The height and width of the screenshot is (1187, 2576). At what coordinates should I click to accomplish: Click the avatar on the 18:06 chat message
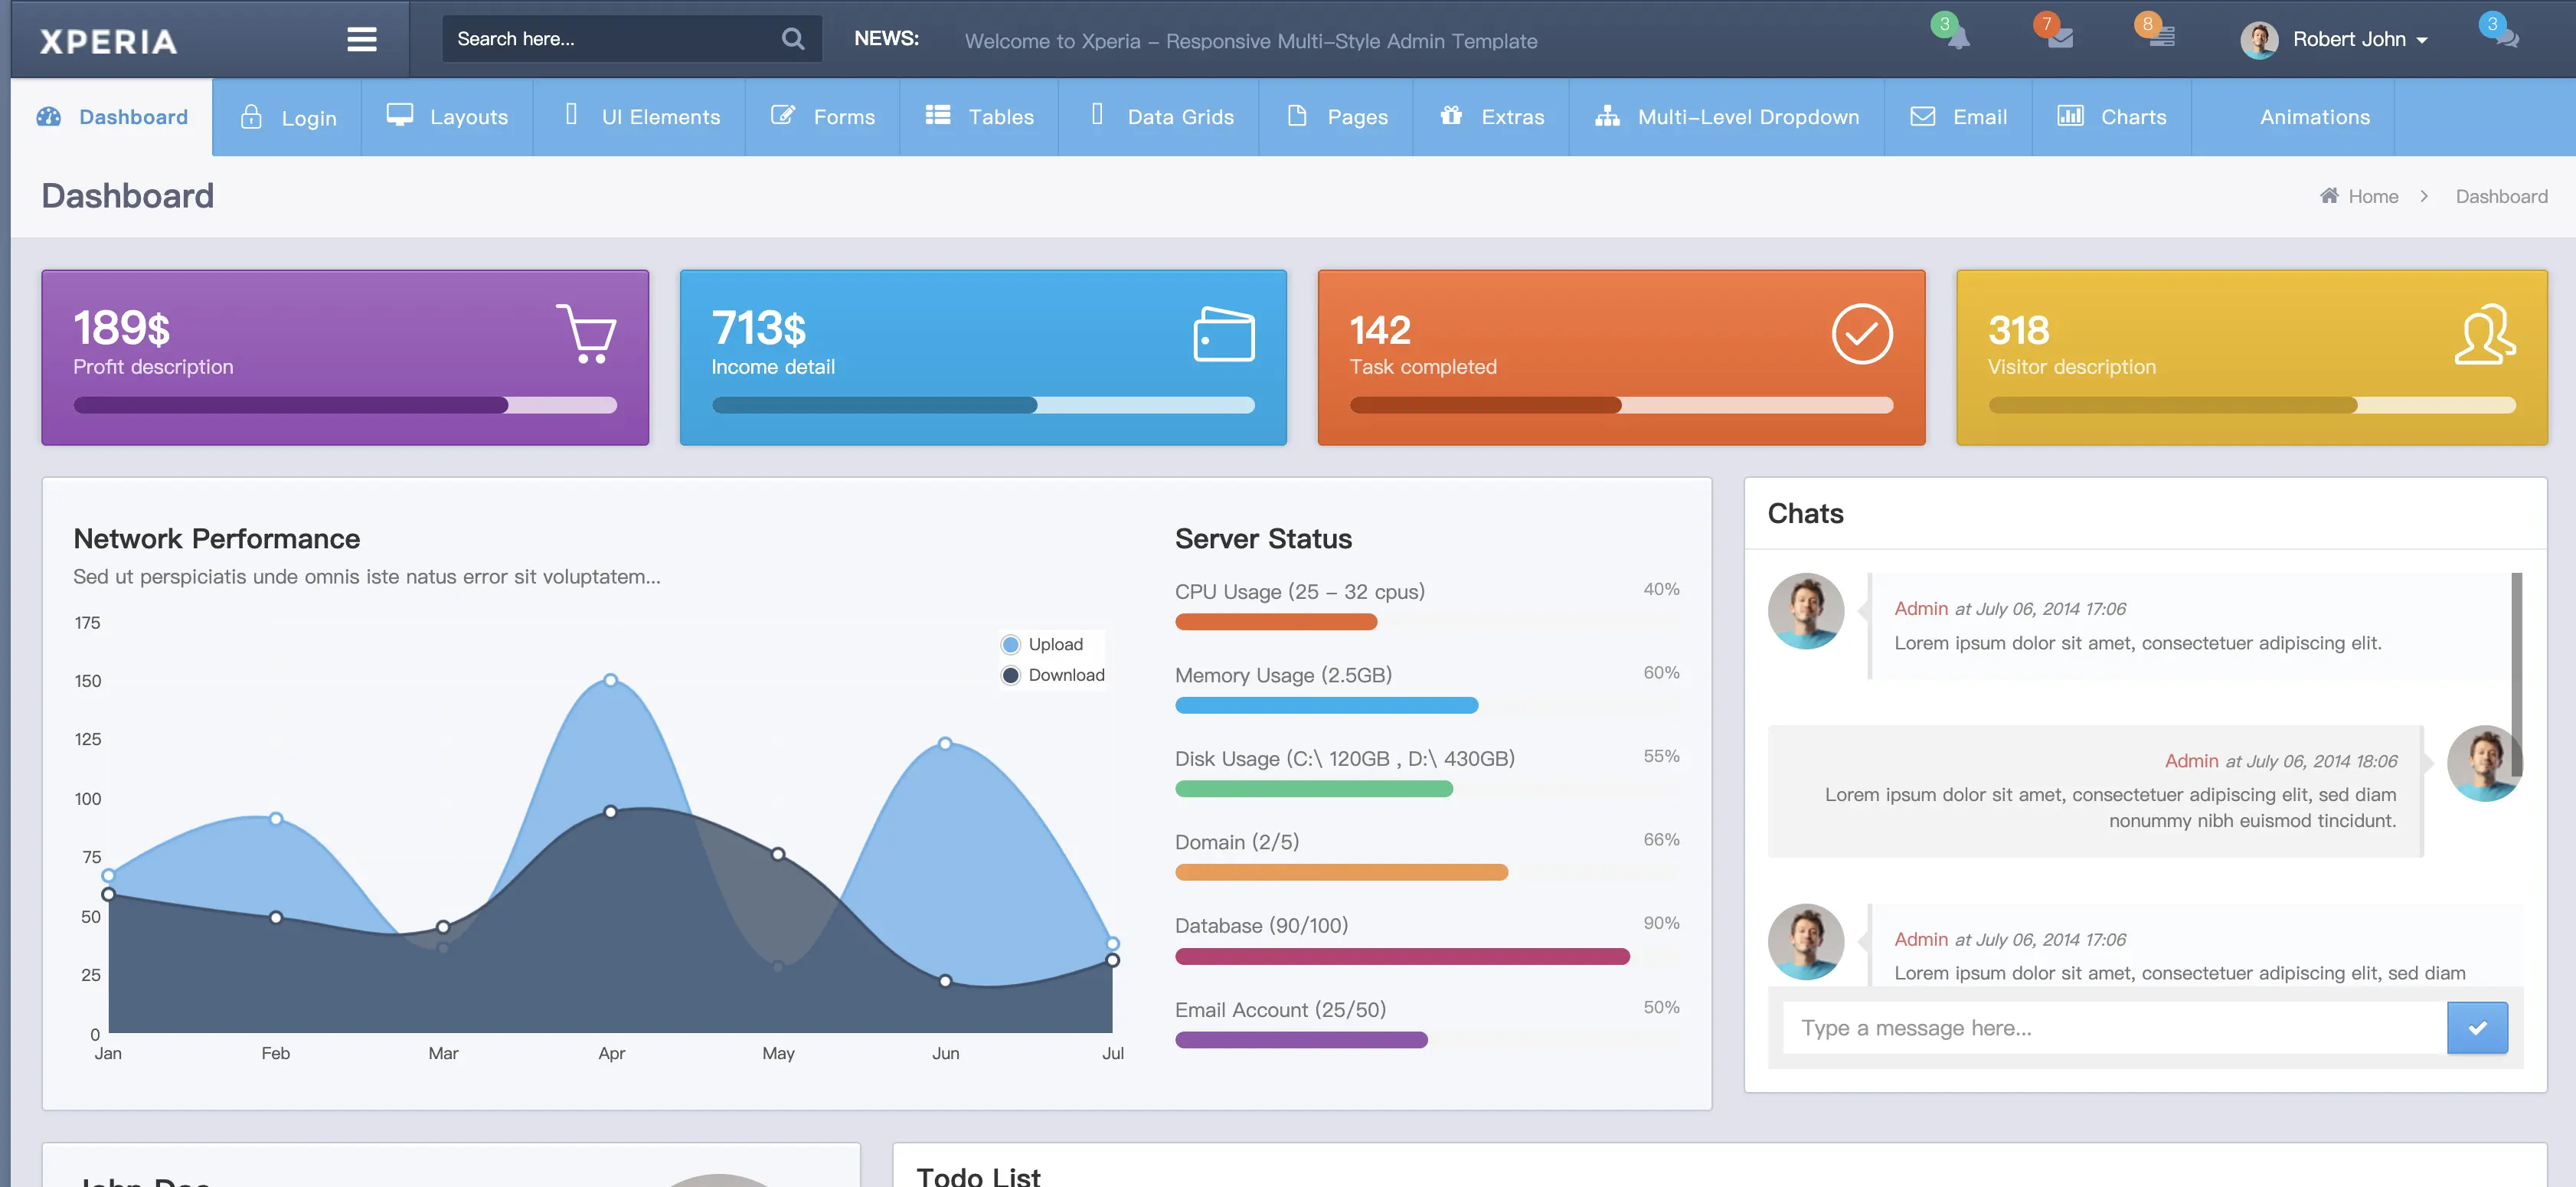2484,763
